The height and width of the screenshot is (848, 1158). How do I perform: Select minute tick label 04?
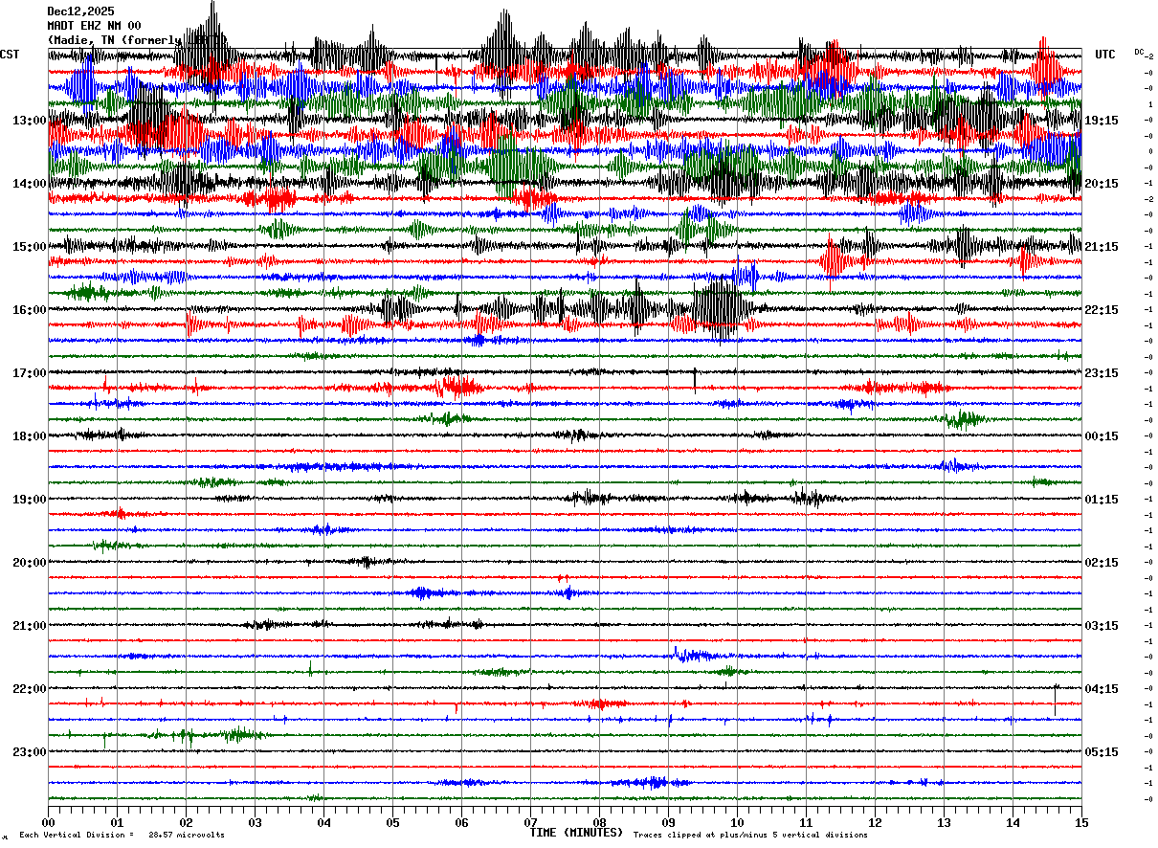pos(323,822)
